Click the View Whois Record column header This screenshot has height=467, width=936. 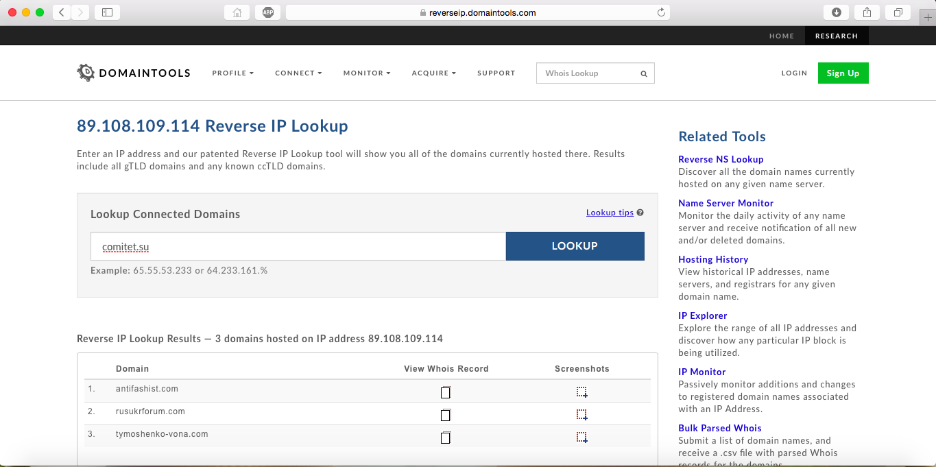pyautogui.click(x=446, y=369)
